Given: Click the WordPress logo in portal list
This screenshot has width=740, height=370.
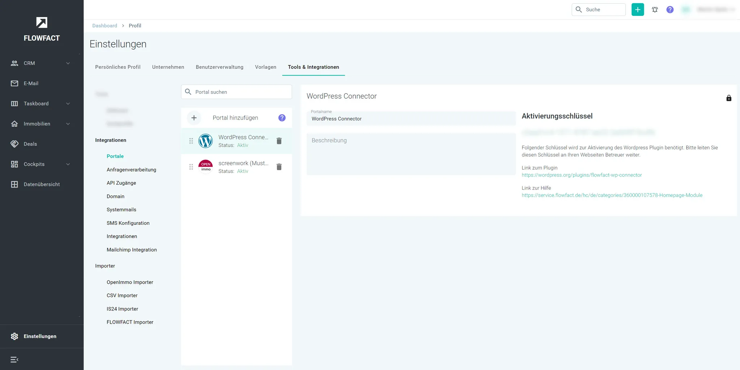Looking at the screenshot, I should coord(206,141).
